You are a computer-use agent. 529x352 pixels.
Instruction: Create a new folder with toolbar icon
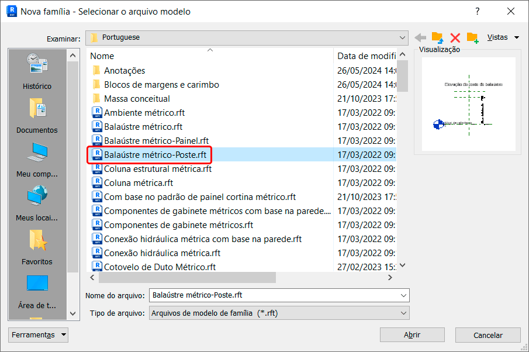[x=472, y=37]
